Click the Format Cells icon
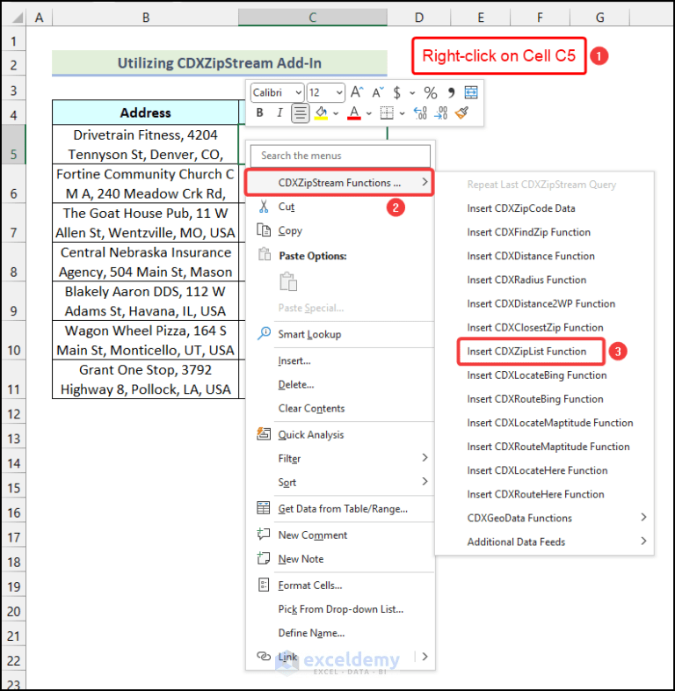 264,585
